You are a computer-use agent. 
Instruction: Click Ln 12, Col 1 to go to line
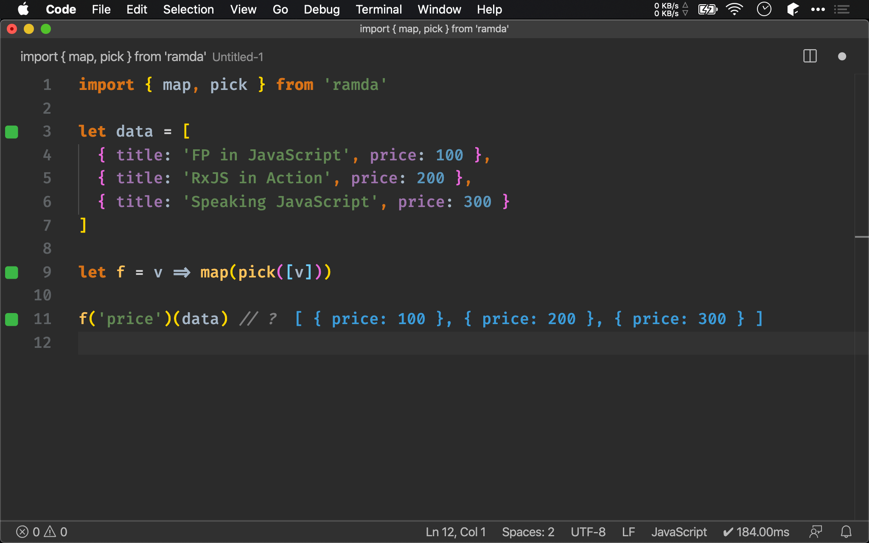tap(456, 532)
